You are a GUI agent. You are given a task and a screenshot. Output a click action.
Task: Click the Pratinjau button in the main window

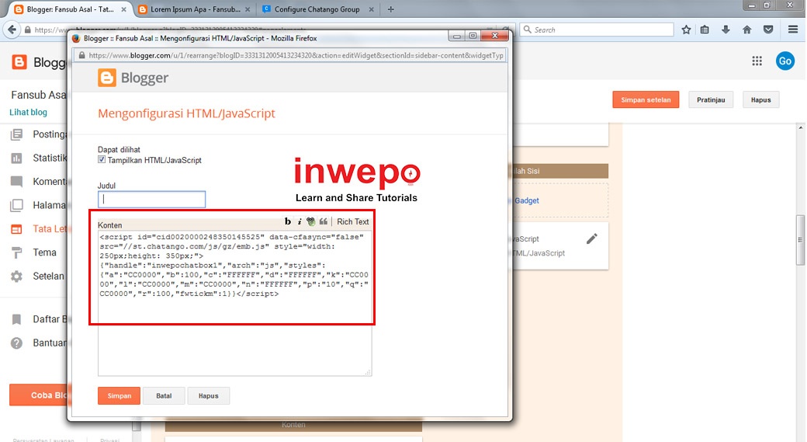(711, 100)
